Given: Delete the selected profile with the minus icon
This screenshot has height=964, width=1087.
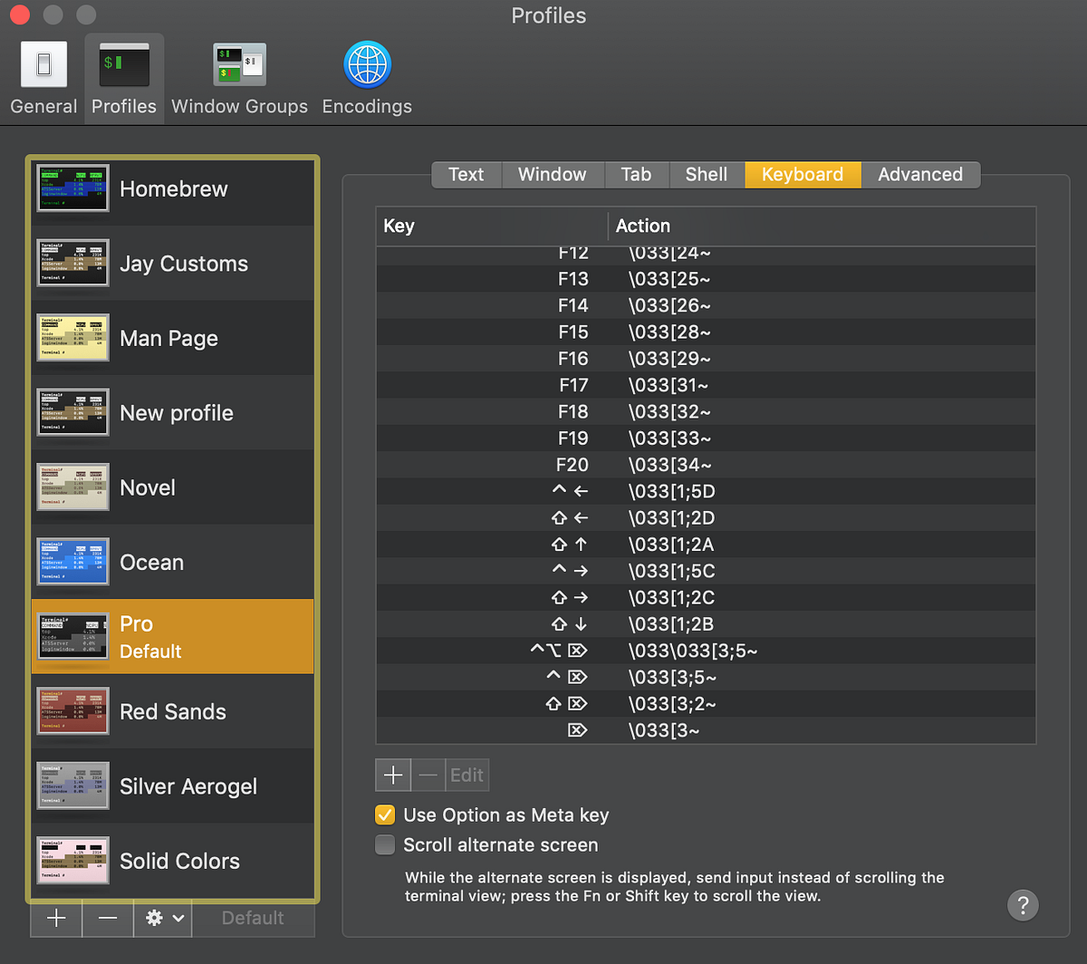Looking at the screenshot, I should pos(108,918).
